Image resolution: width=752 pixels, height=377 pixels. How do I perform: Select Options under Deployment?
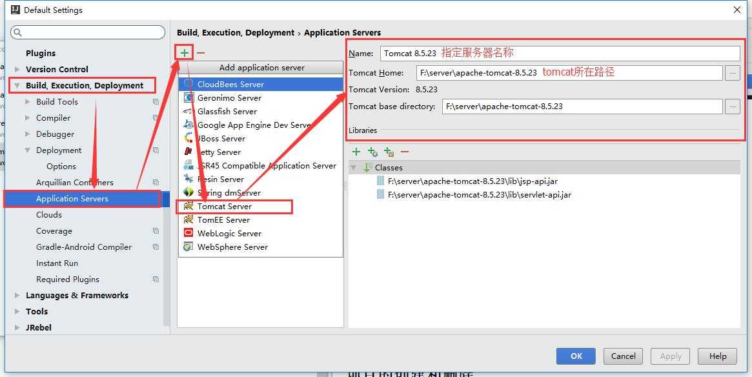[61, 167]
